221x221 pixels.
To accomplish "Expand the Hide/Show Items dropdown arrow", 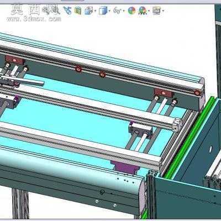I will pyautogui.click(x=123, y=11).
